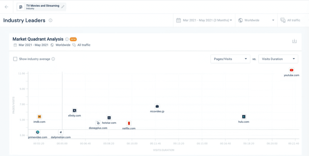Click the hotstar.com label
Screen dimensions: 309x156
pyautogui.click(x=109, y=123)
